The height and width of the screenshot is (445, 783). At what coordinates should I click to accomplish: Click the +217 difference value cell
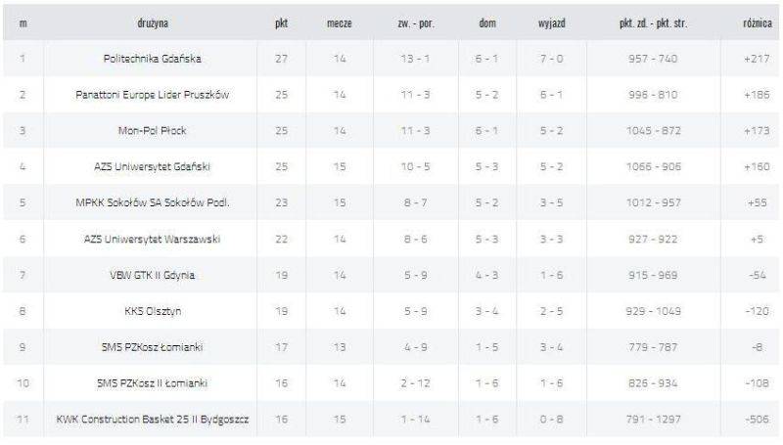coord(757,59)
